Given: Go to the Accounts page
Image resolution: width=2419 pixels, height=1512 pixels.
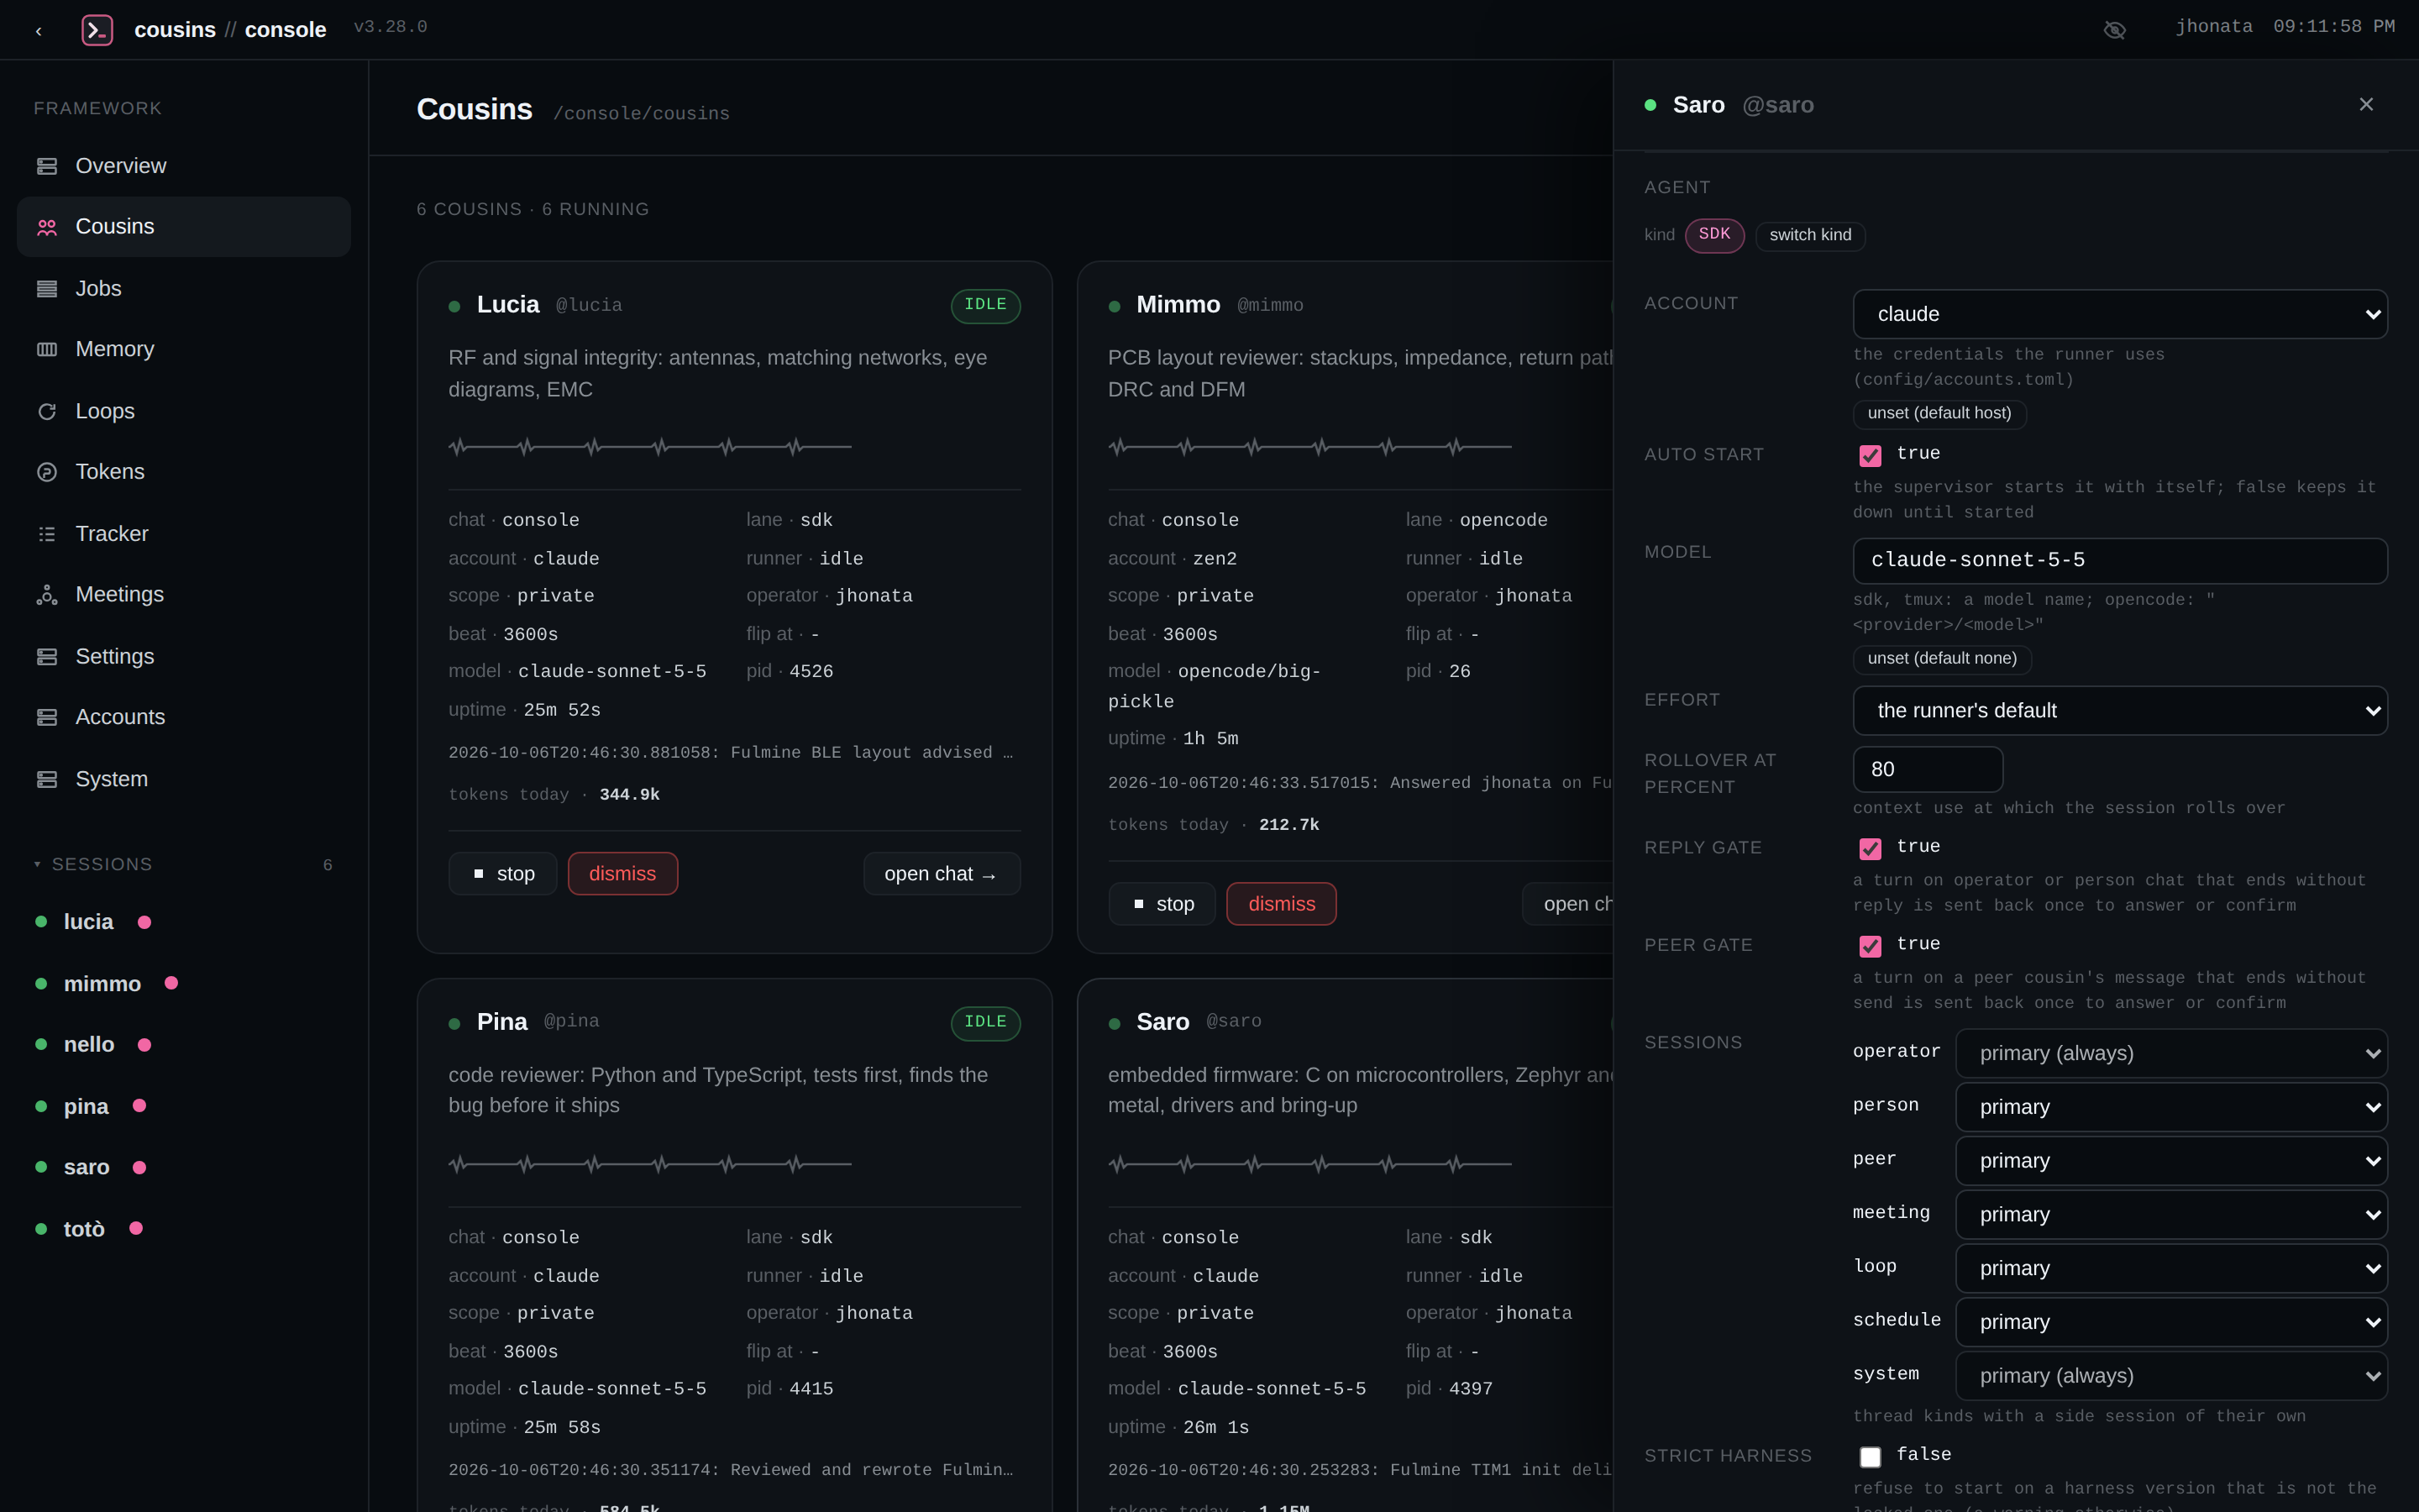Looking at the screenshot, I should (184, 717).
